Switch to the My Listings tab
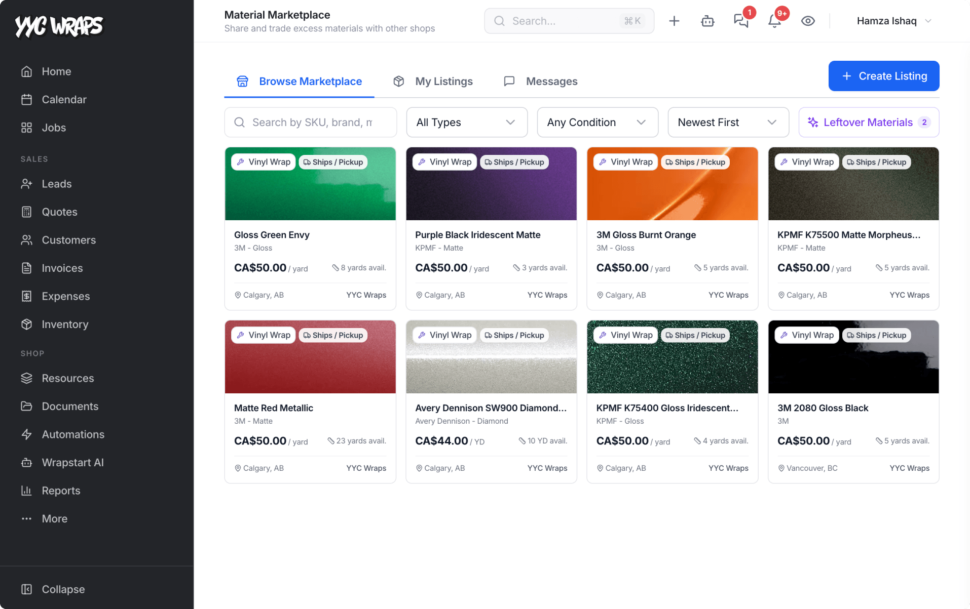This screenshot has height=609, width=970. click(433, 82)
